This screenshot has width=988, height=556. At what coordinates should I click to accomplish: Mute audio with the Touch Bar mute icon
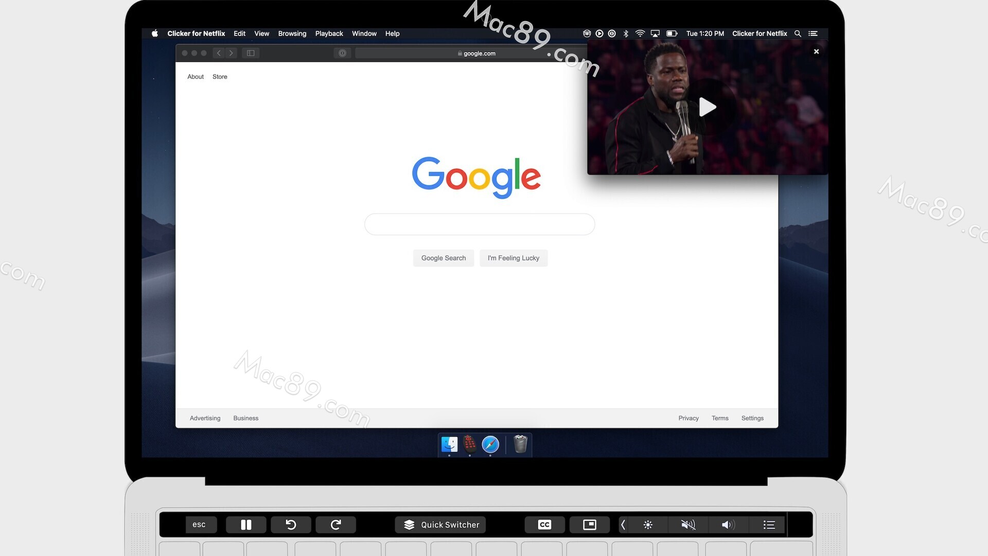click(688, 525)
